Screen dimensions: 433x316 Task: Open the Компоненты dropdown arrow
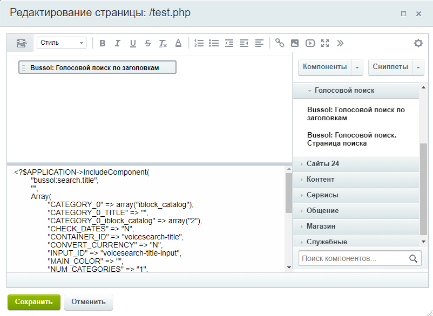pos(356,67)
